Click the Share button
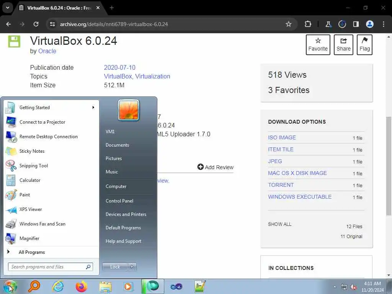This screenshot has width=392, height=294. [343, 45]
